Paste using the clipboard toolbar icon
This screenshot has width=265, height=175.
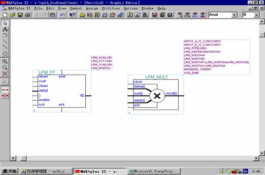point(53,15)
